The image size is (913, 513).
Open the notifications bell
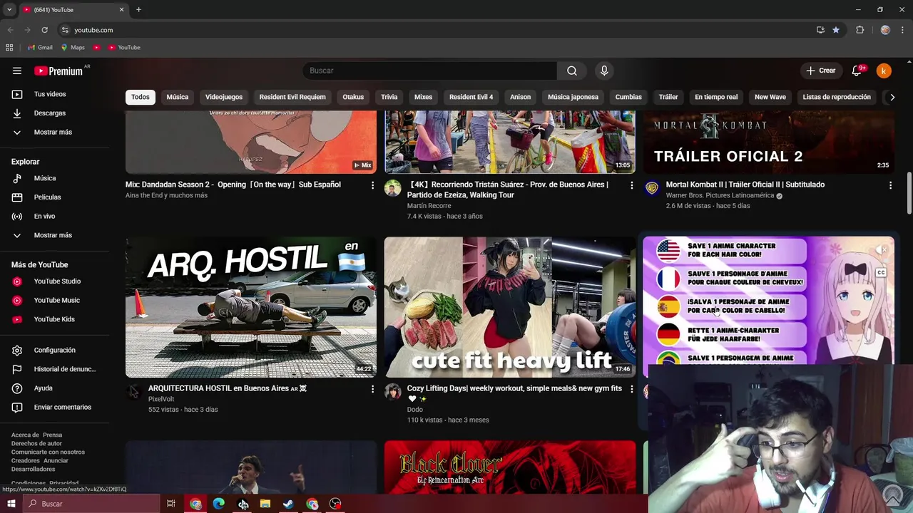857,71
